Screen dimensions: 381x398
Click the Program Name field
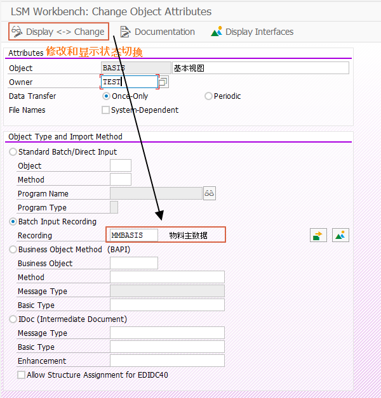156,193
